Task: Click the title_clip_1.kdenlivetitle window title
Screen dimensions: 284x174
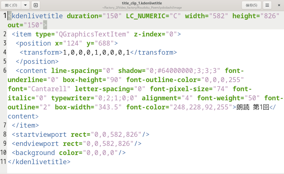Action: (x=142, y=3)
